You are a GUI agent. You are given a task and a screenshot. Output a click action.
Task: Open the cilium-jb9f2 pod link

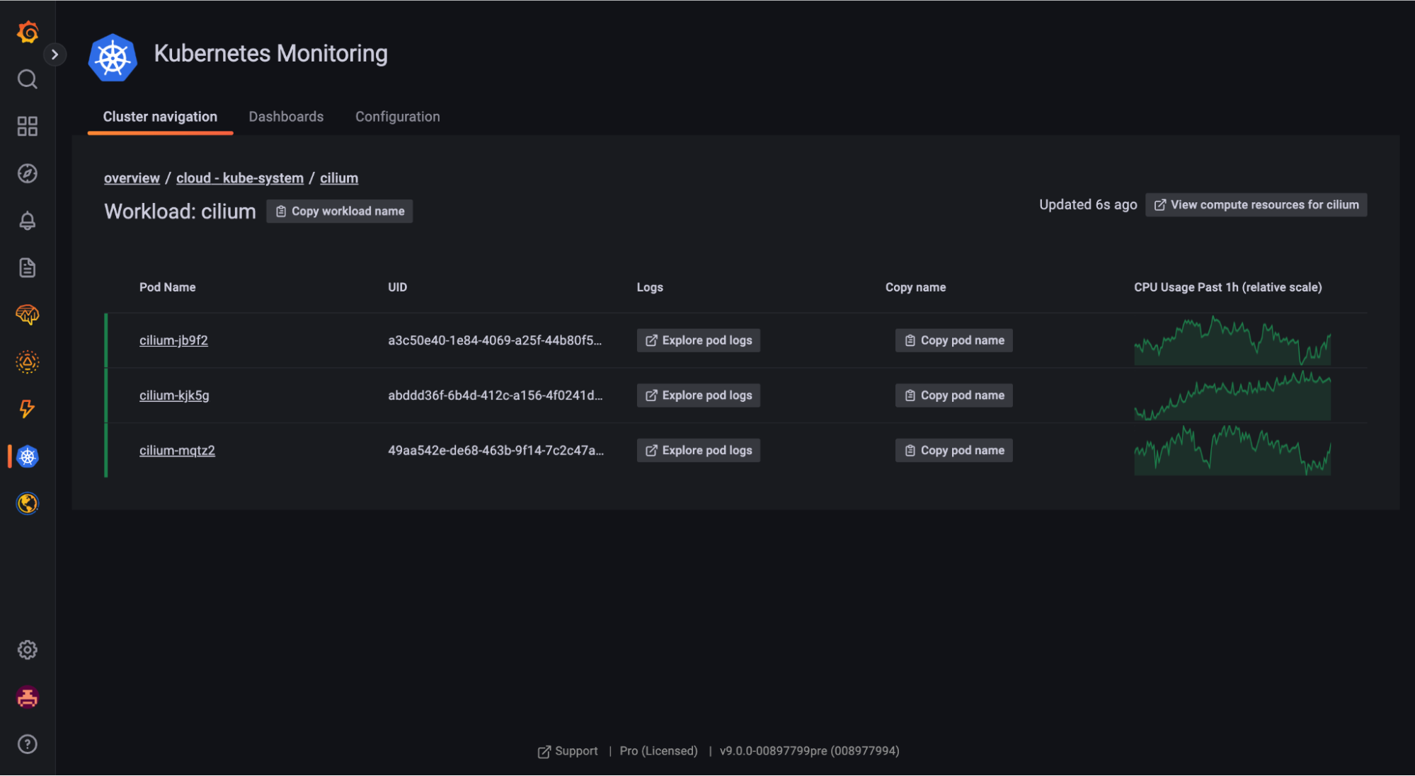tap(173, 340)
